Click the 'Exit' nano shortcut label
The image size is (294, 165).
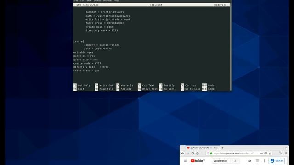(x=81, y=89)
